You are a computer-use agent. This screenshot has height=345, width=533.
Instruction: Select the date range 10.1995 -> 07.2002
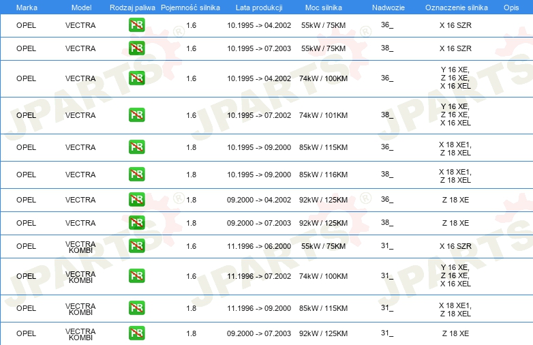[259, 115]
